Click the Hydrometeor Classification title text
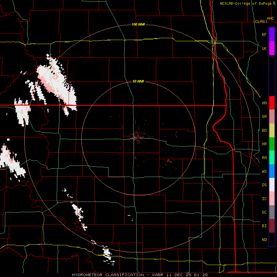 click(x=108, y=275)
